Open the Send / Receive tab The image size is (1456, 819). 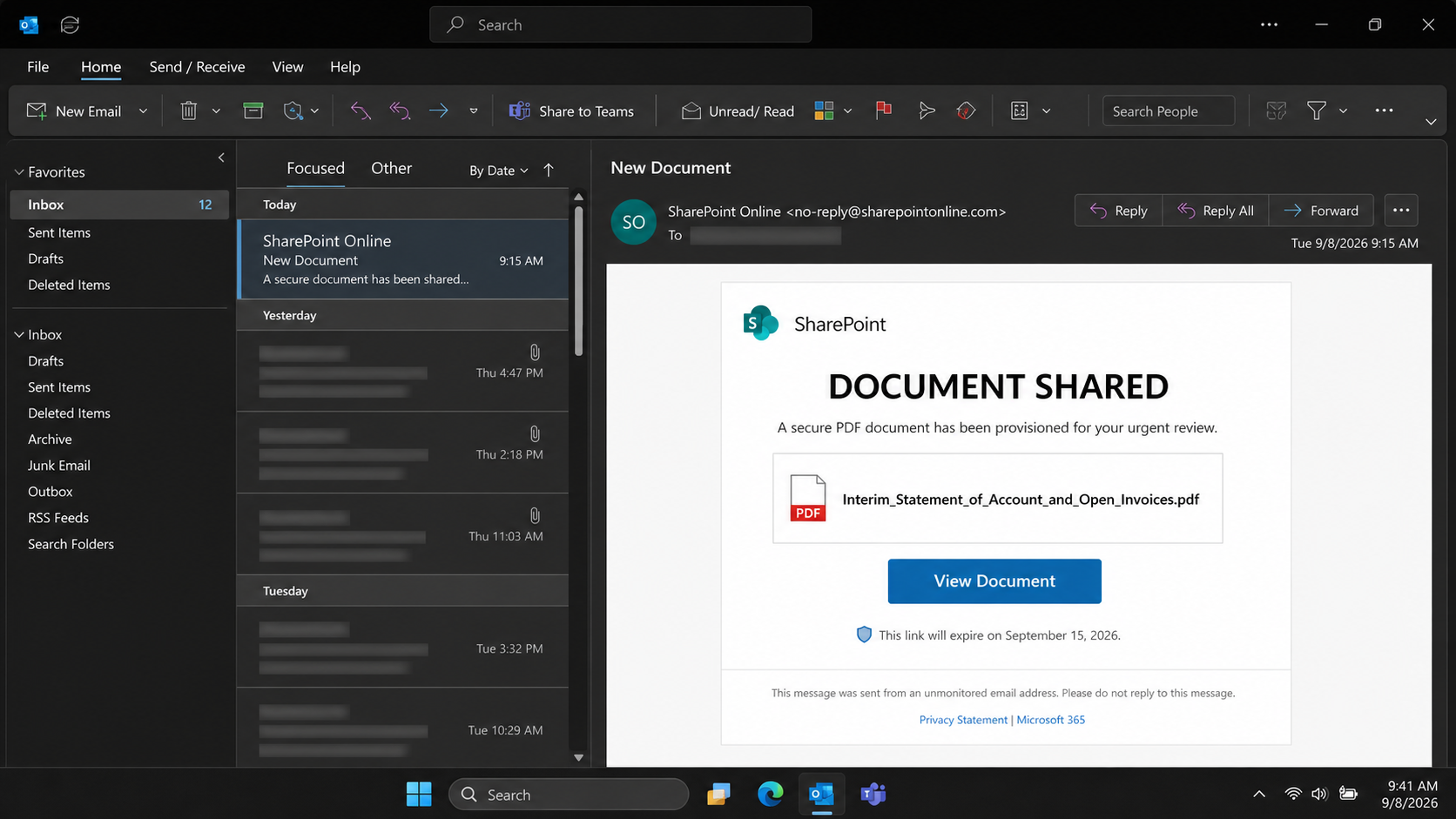[x=197, y=67]
